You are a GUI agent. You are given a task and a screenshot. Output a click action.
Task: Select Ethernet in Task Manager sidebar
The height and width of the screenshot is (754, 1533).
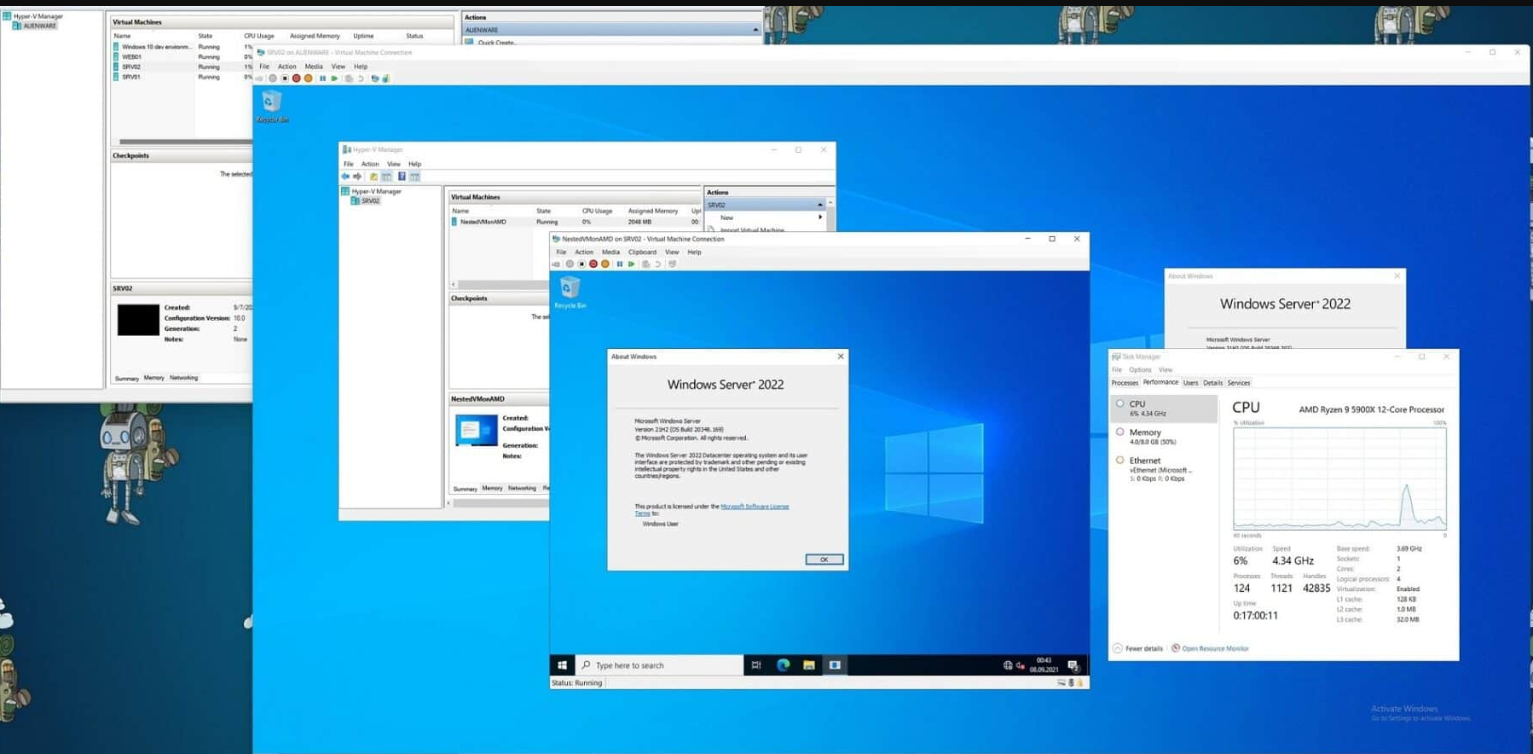coord(1164,469)
